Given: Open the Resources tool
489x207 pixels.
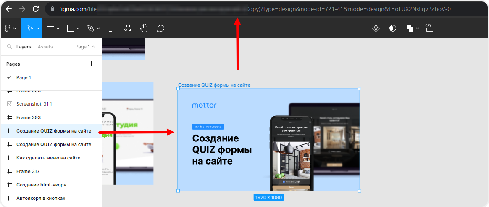Looking at the screenshot, I should click(x=128, y=28).
